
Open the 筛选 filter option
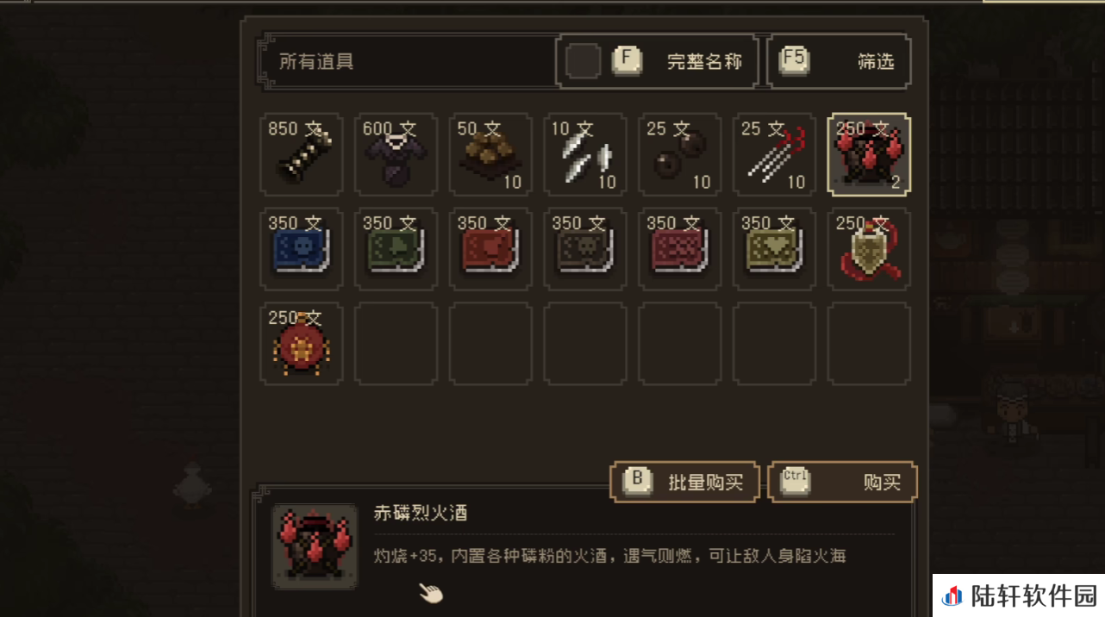(838, 61)
